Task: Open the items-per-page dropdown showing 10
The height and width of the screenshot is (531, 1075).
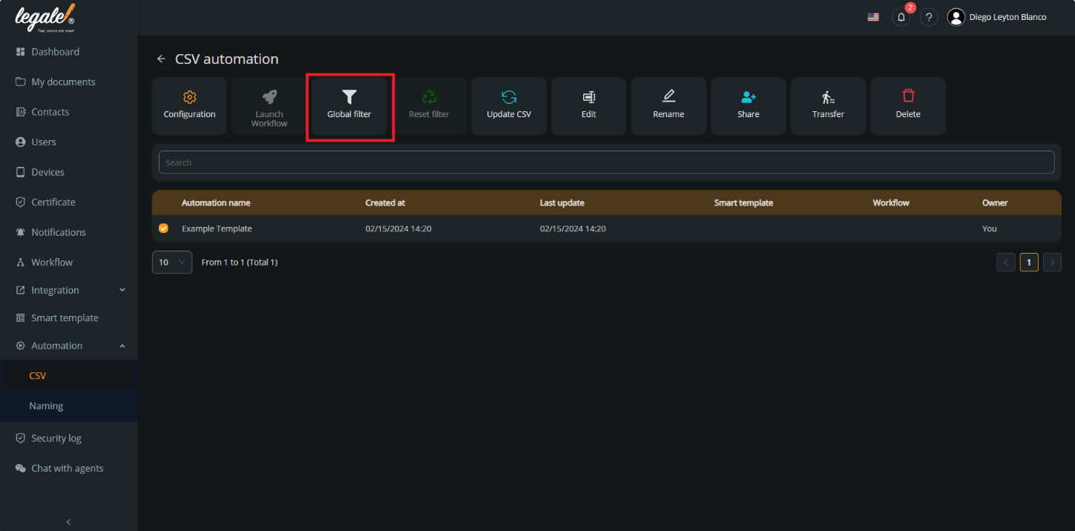Action: point(171,262)
